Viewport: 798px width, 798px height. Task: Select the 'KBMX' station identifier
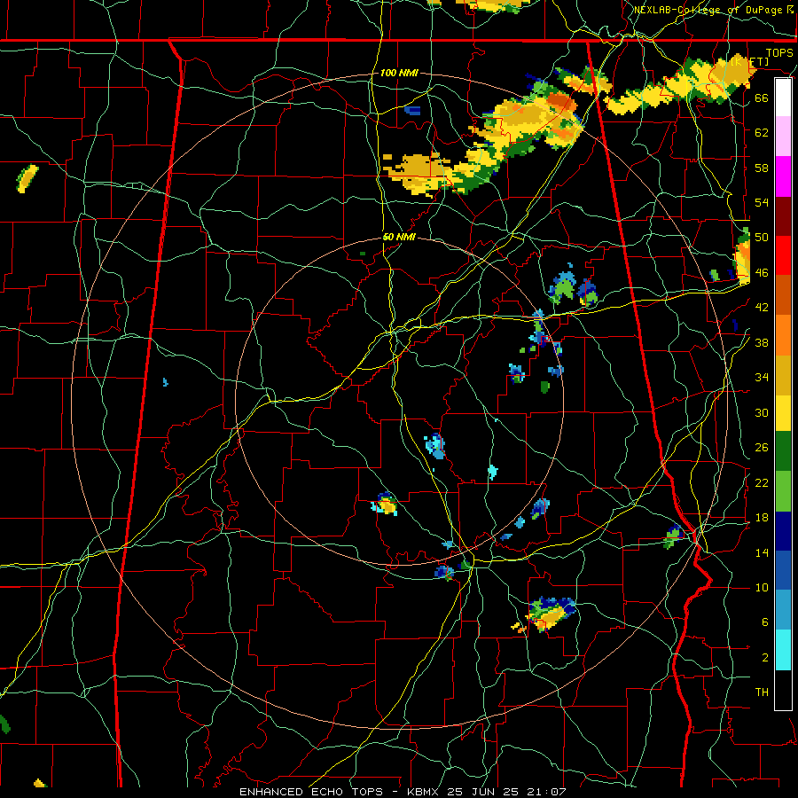pos(425,792)
